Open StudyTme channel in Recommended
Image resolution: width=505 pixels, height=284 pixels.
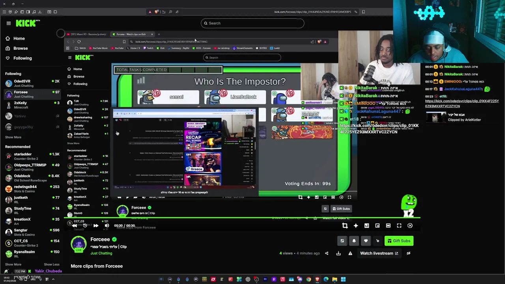[x=32, y=211]
